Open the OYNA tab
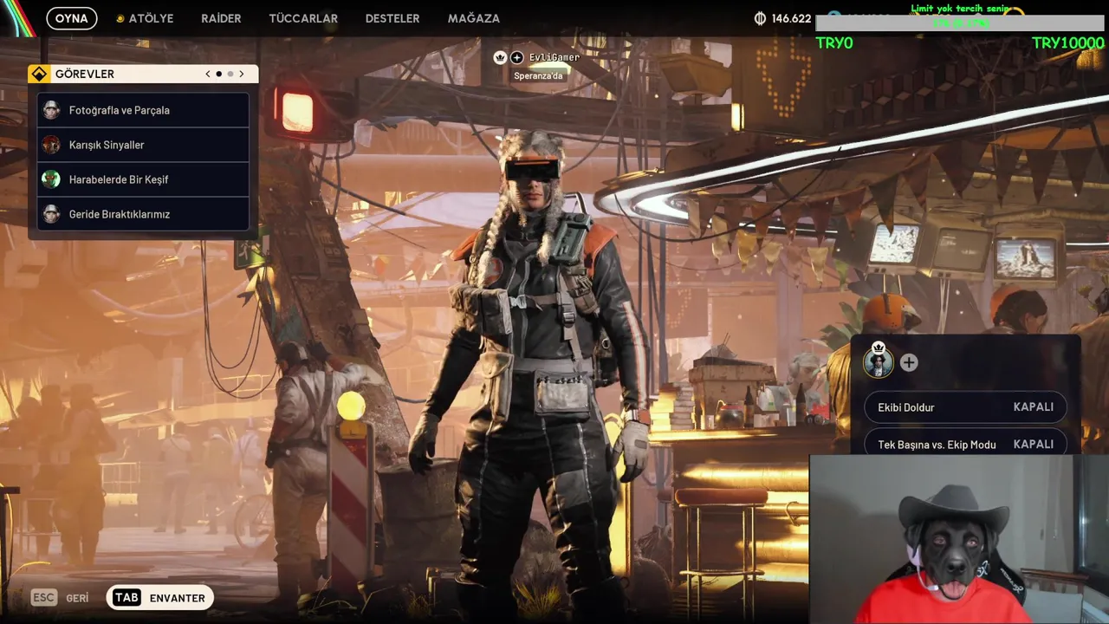This screenshot has height=624, width=1109. point(72,18)
